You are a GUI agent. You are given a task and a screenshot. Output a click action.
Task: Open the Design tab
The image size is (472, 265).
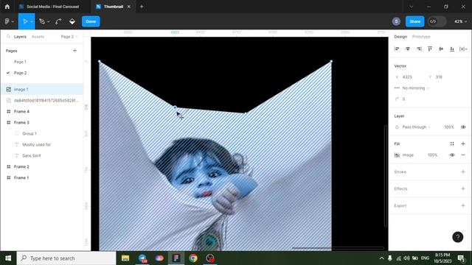tap(400, 37)
